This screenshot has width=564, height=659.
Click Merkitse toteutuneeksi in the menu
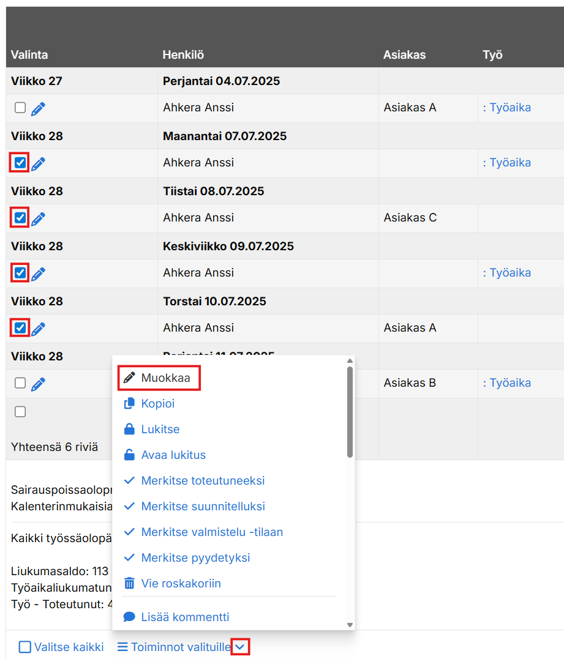(203, 481)
